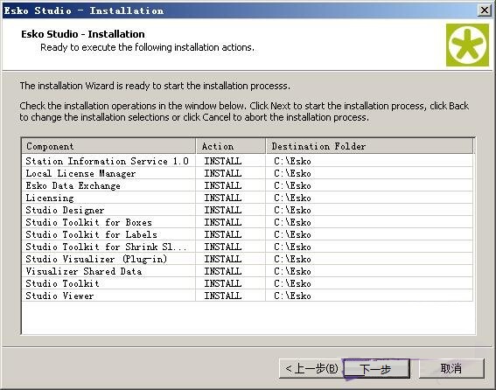
Task: Click the green Esko asterisk logo
Action: pyautogui.click(x=467, y=45)
